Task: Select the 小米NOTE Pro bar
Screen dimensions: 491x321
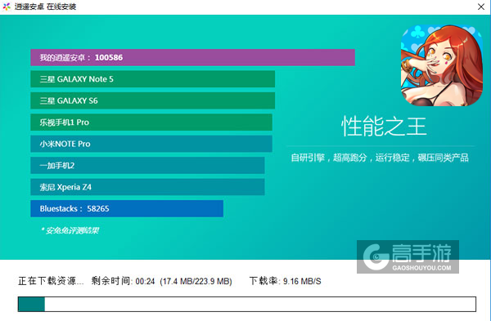Action: point(151,144)
